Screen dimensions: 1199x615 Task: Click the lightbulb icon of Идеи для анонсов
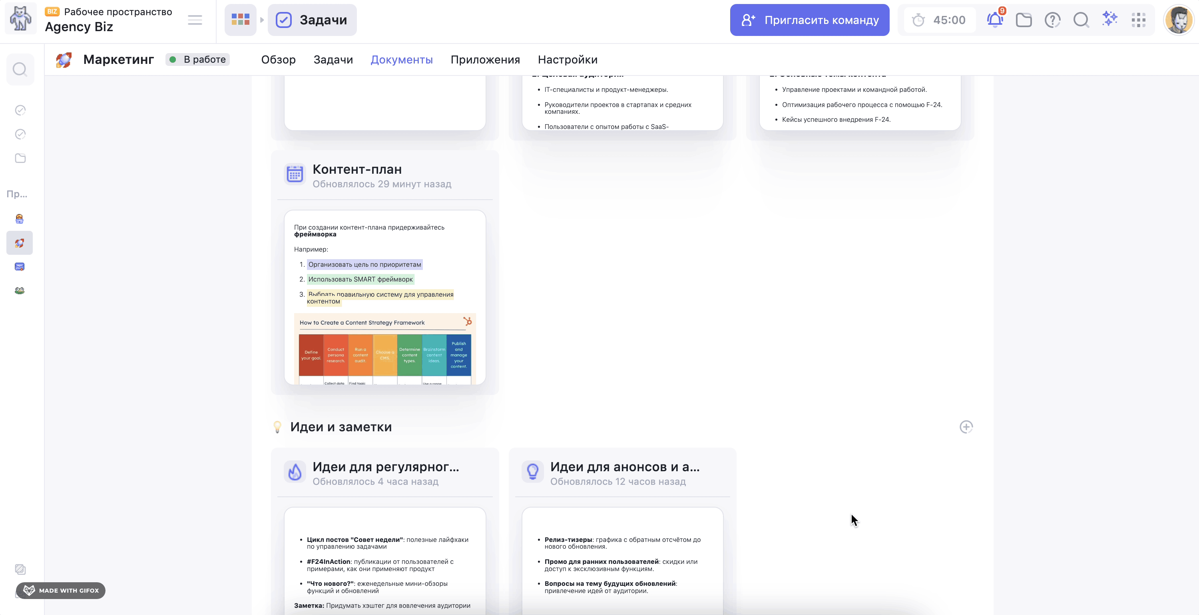(532, 472)
